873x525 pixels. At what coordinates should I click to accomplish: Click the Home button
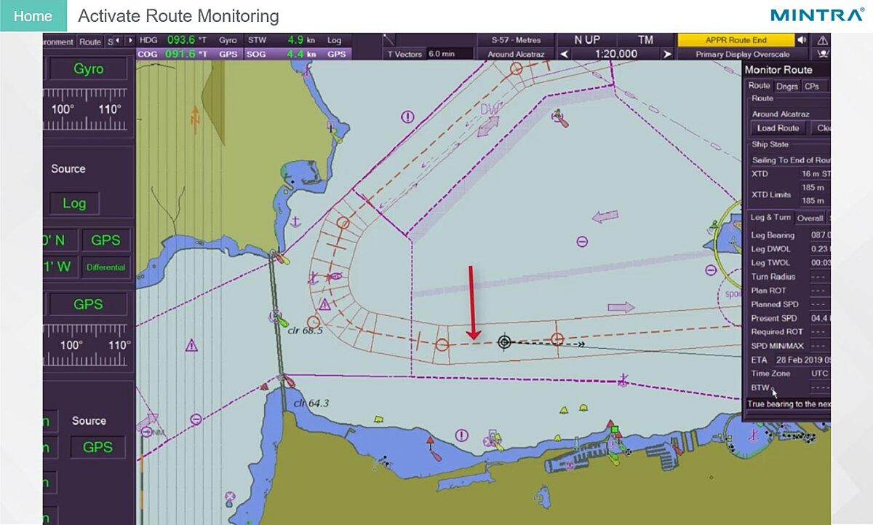pos(33,15)
